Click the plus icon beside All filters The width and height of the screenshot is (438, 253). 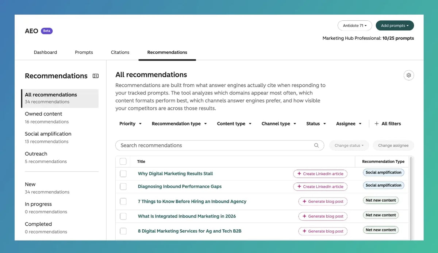[x=377, y=124]
